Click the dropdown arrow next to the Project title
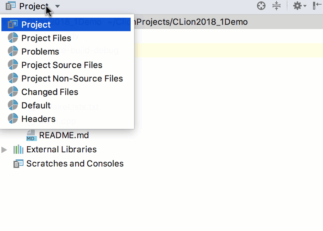Image resolution: width=323 pixels, height=231 pixels. coord(58,6)
